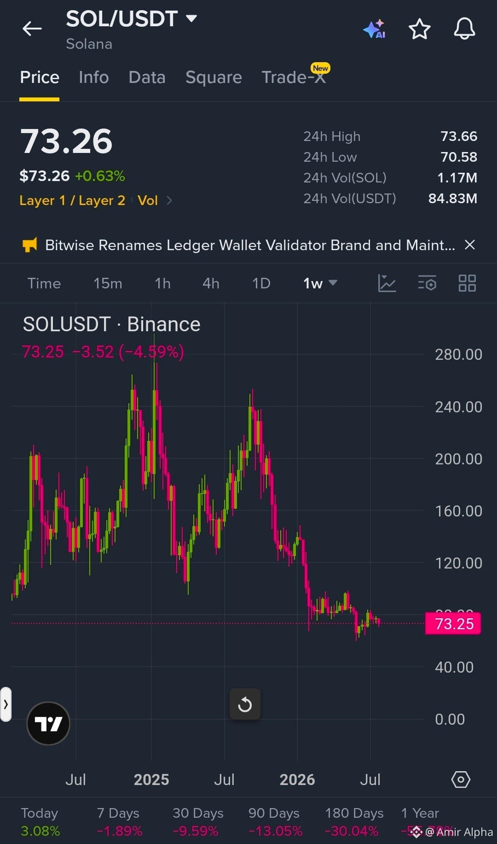Click the large 73.26 last price

(66, 141)
